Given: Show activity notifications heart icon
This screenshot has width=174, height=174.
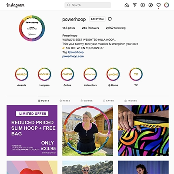Looking at the screenshot, I should 159,5.
